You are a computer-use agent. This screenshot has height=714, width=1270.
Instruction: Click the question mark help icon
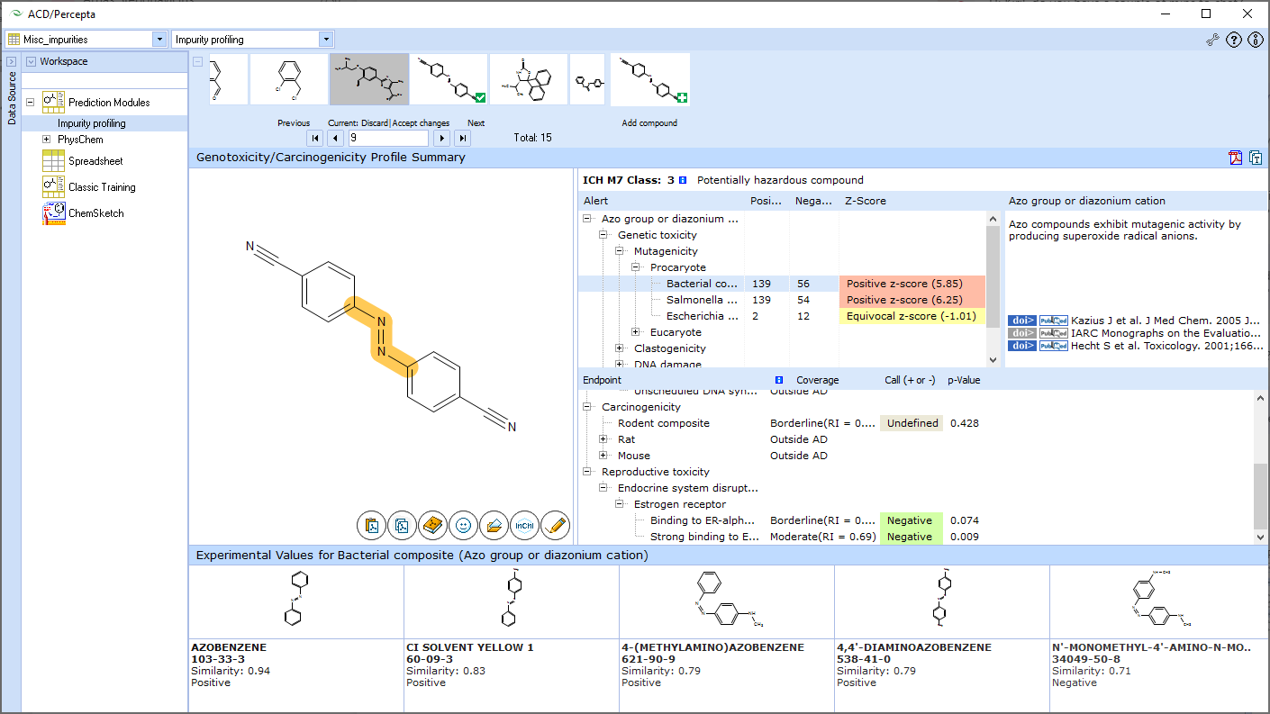click(x=1234, y=40)
